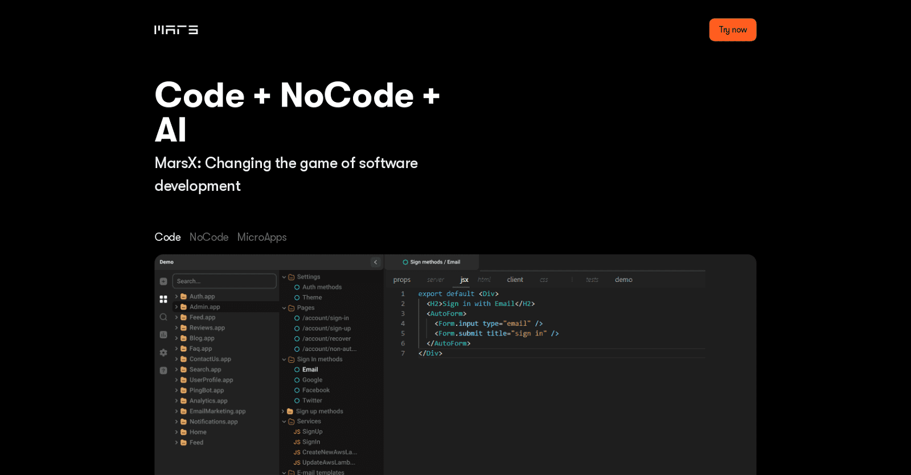The image size is (911, 475).
Task: Click the MARS logo
Action: coord(176,30)
